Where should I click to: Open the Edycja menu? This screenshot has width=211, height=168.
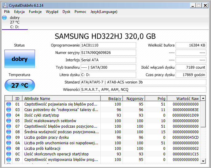click(19, 12)
